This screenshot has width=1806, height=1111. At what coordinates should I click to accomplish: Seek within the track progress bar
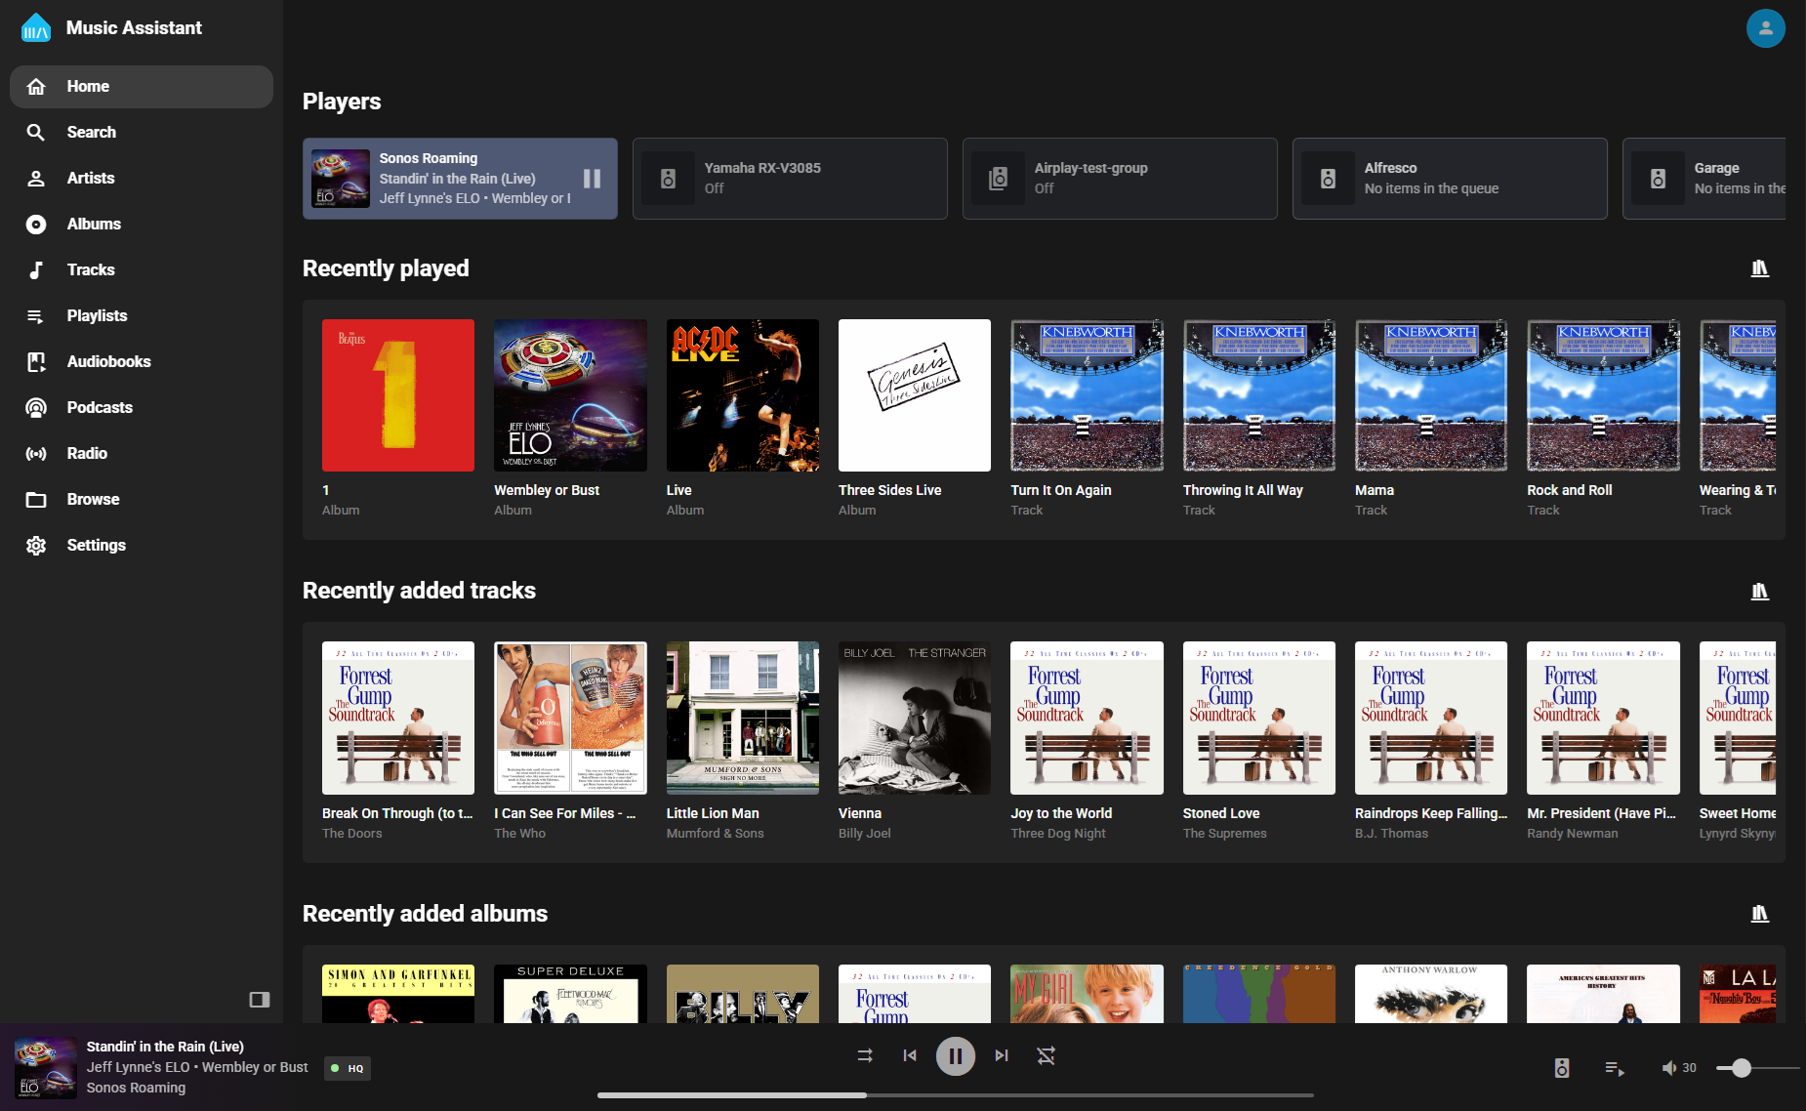[x=956, y=1095]
